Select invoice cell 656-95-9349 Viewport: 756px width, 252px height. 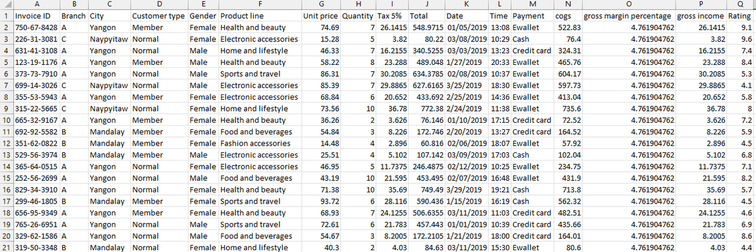[x=36, y=213]
